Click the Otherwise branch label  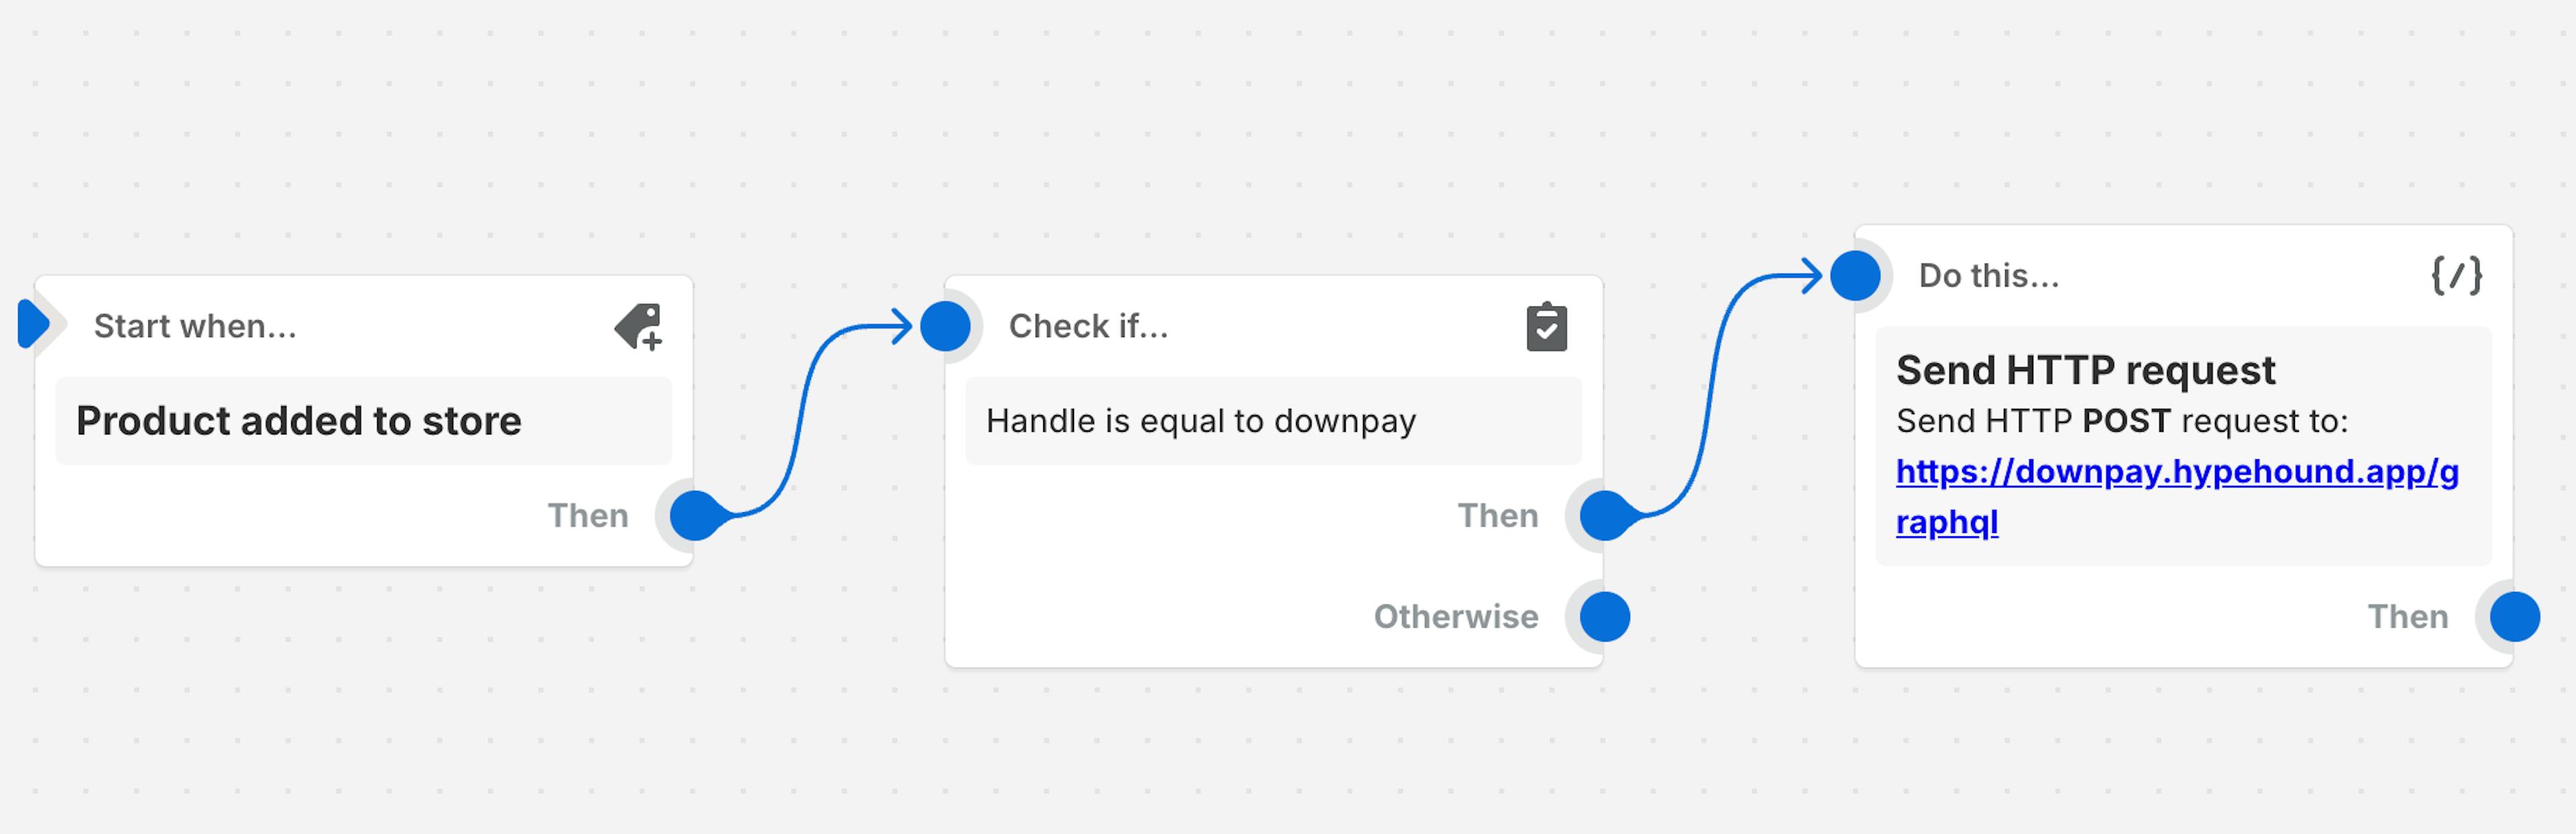pos(1455,616)
